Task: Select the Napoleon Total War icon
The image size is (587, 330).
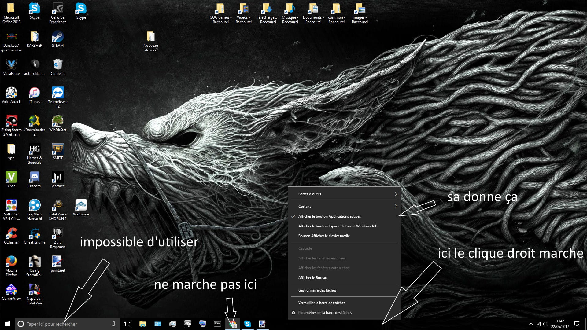Action: pos(35,294)
